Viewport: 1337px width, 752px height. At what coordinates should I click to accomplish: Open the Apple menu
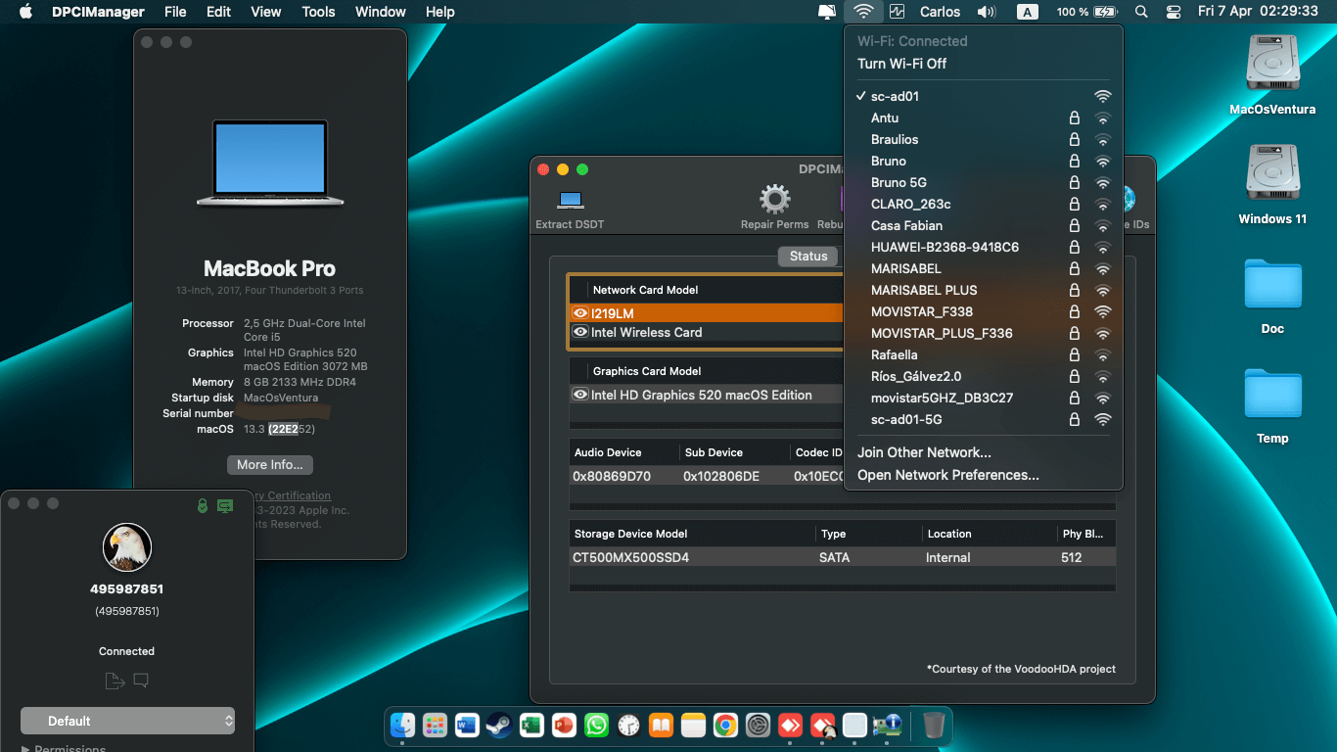[x=25, y=12]
